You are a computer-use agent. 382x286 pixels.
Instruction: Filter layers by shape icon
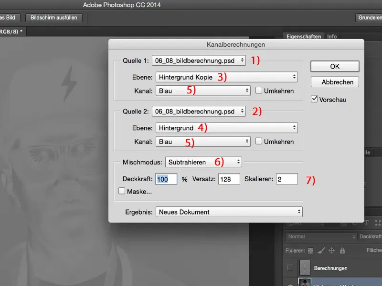tap(378, 223)
